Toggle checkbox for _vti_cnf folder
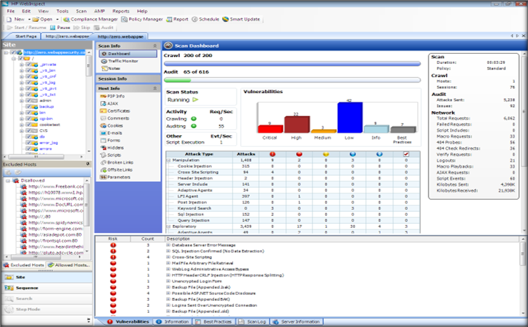 tap(29, 76)
